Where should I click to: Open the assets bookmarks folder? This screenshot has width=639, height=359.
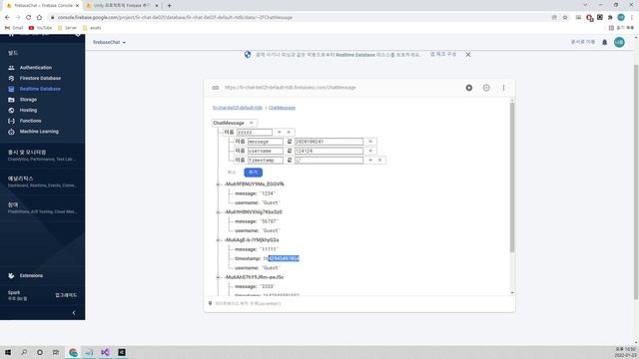92,28
